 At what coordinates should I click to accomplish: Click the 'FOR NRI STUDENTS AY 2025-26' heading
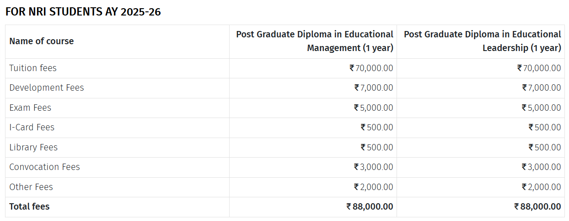[83, 12]
